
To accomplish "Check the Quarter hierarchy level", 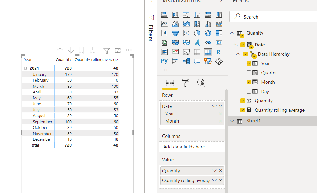I will tap(249, 73).
